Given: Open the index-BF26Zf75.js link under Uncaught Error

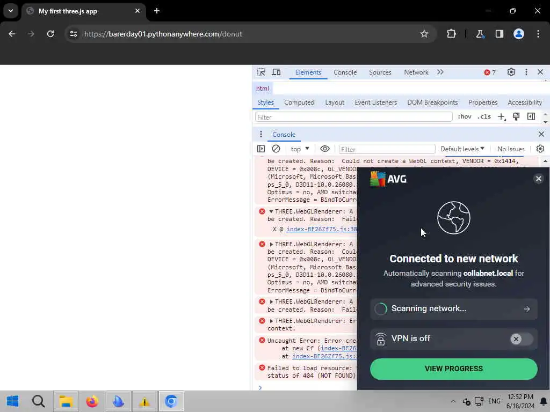Looking at the screenshot, I should pos(324,356).
